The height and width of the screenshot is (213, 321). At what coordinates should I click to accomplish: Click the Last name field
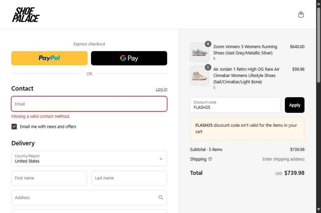pos(129,178)
